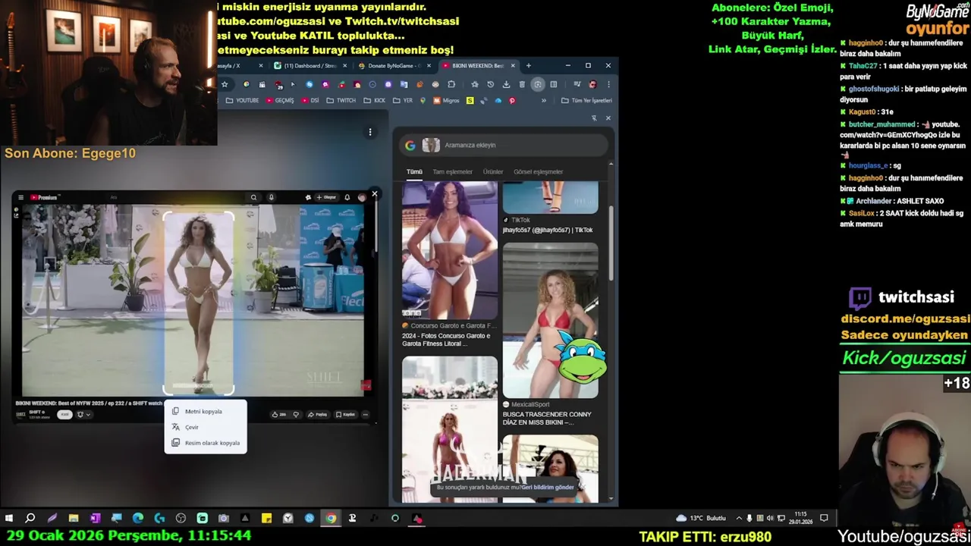Viewport: 971px width, 546px height.
Task: Choose 'Resim olarak kopyala' from the Lens menu
Action: pos(205,443)
